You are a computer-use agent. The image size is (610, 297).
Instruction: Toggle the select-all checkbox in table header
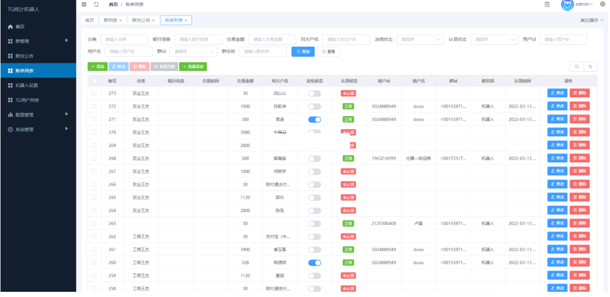click(94, 81)
